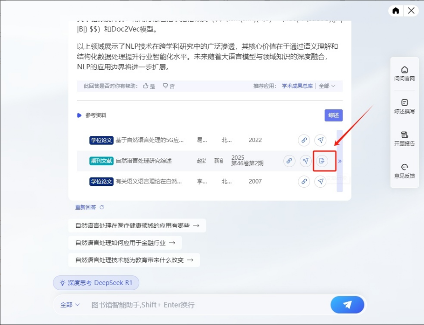Click the 期刊文献 tag

coord(101,161)
